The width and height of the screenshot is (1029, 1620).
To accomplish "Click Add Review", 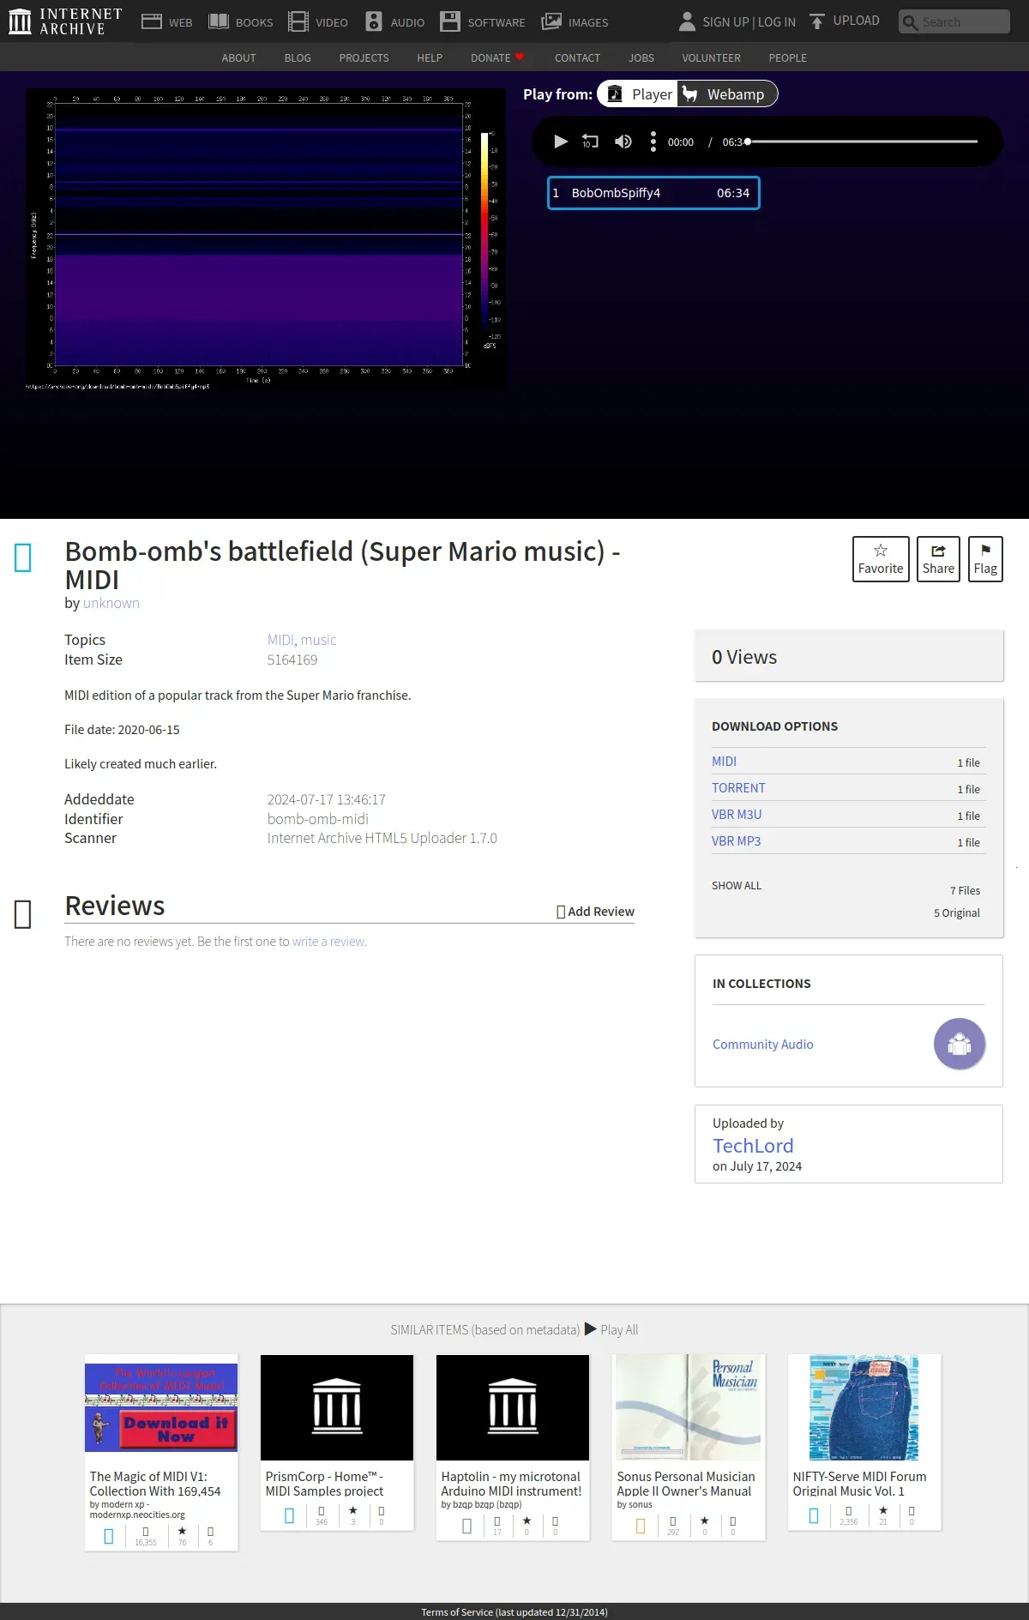I will click(x=596, y=912).
